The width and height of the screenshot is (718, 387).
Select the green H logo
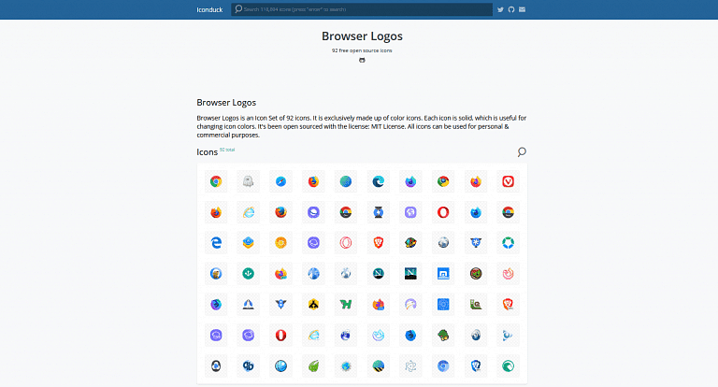[346, 305]
